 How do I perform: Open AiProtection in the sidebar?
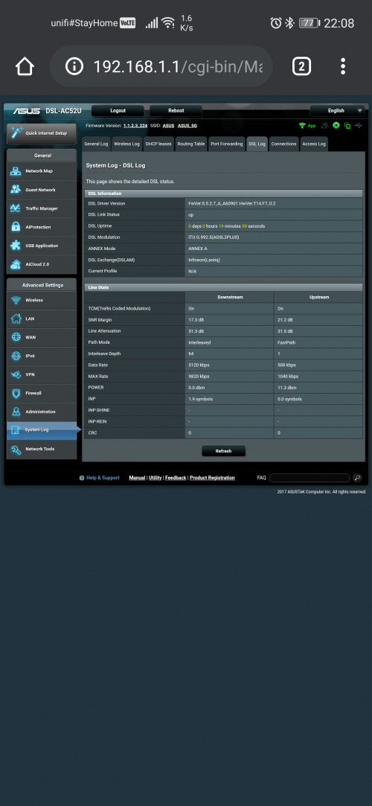pyautogui.click(x=41, y=227)
